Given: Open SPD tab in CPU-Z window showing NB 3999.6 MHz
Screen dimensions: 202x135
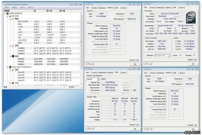Looking at the screenshot, I should (116, 8).
